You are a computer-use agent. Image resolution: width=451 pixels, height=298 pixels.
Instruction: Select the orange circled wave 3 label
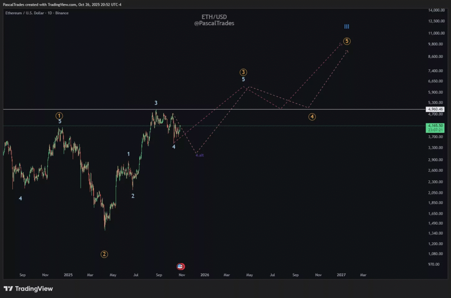(244, 72)
